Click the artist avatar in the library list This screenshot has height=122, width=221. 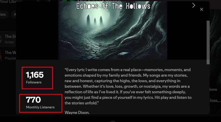(1, 39)
